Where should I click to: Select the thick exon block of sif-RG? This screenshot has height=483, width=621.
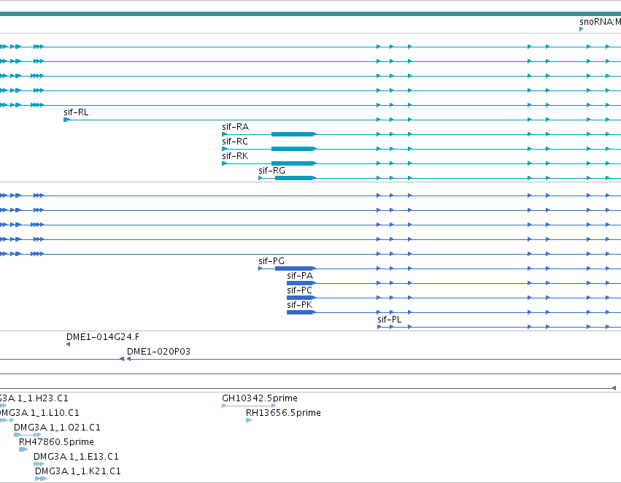click(x=295, y=178)
